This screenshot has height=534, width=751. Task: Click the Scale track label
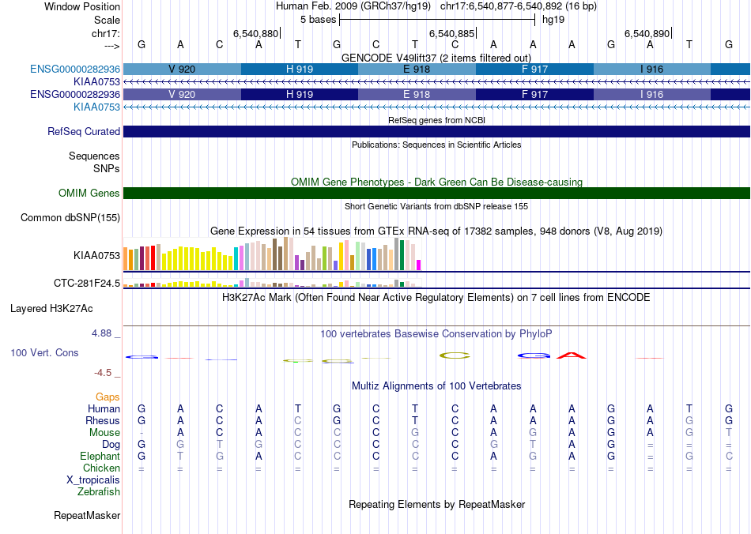tap(107, 20)
